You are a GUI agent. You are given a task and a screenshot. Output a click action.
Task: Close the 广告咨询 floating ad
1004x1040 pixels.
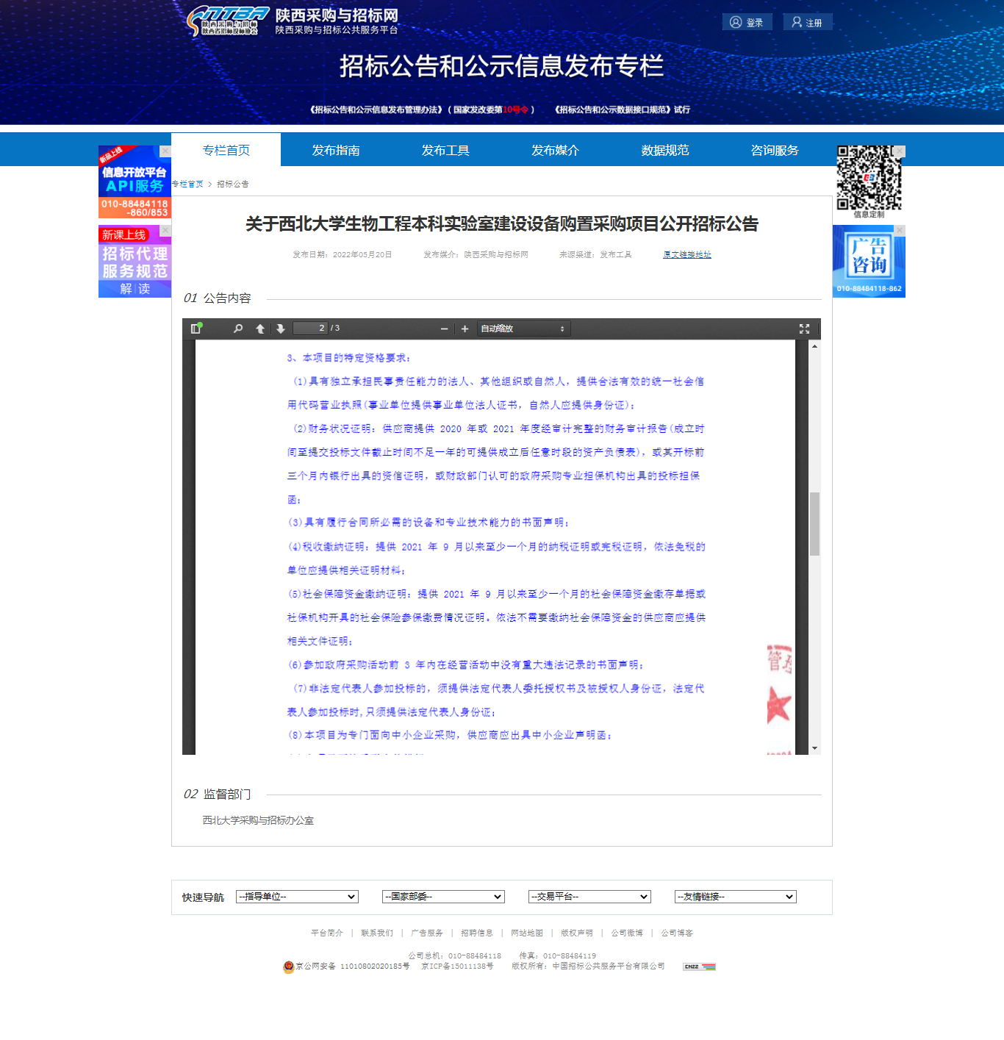900,230
